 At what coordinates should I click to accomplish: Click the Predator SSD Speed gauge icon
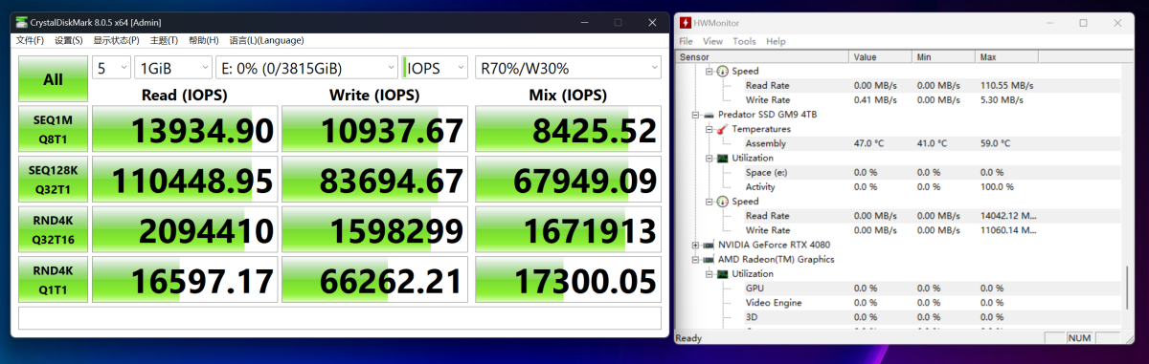722,202
